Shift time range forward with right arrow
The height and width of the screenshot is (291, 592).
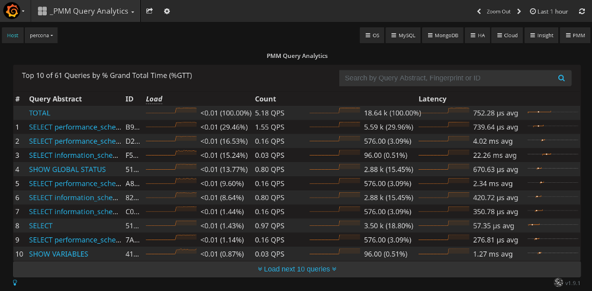519,11
